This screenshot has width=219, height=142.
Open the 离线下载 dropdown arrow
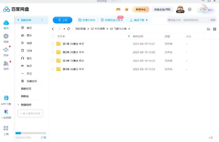tap(147, 20)
